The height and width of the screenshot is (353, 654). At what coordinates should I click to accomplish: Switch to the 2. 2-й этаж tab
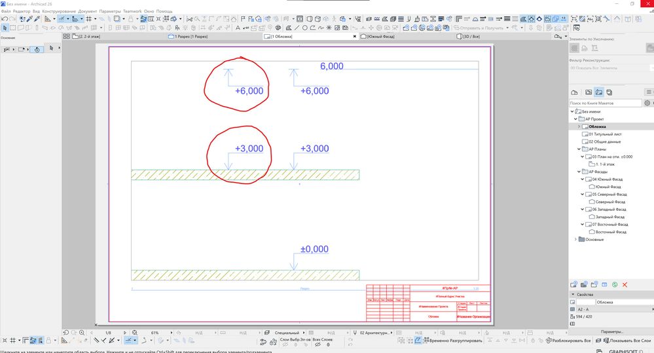[87, 36]
